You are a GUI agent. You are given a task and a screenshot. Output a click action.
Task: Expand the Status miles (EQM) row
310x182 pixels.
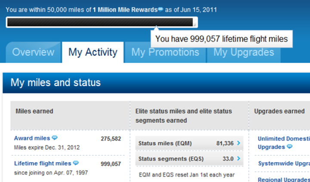pyautogui.click(x=189, y=143)
